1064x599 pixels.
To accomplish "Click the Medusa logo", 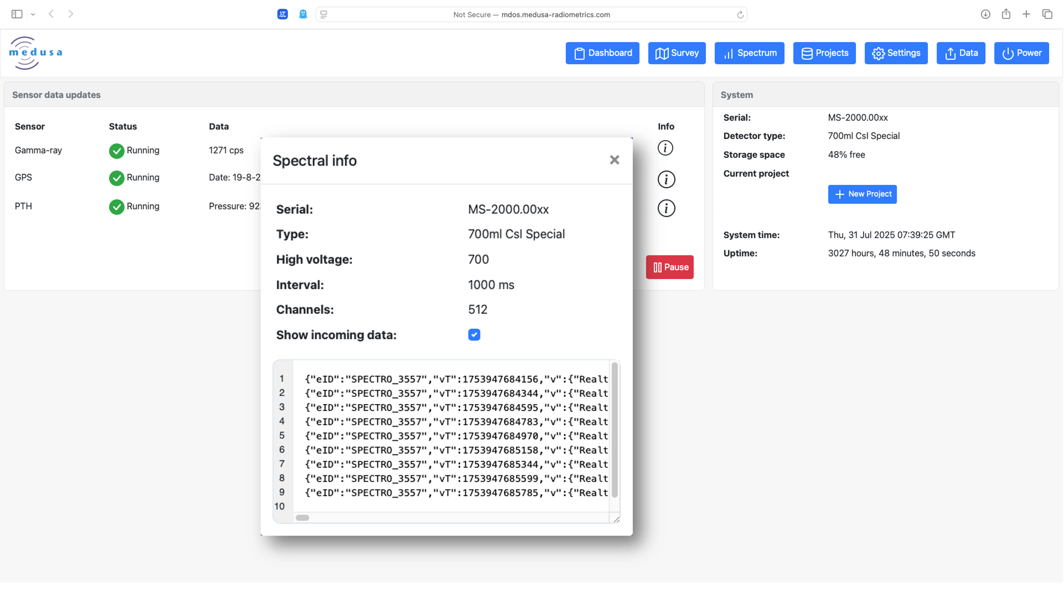I will tap(36, 53).
